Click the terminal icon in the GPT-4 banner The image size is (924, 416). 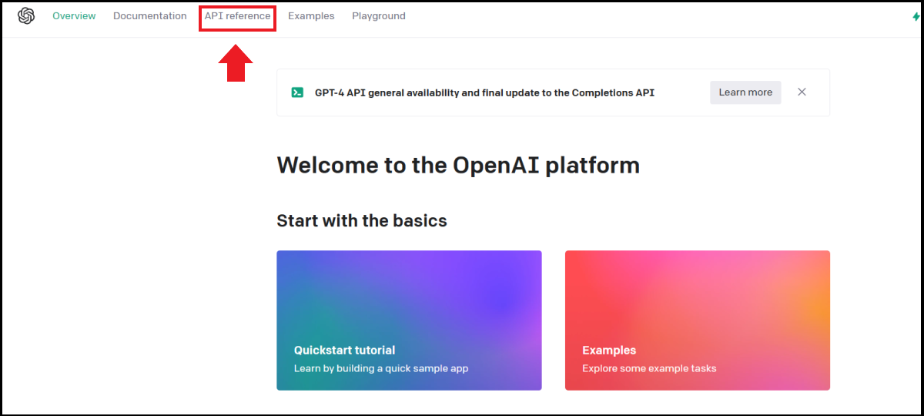coord(297,92)
